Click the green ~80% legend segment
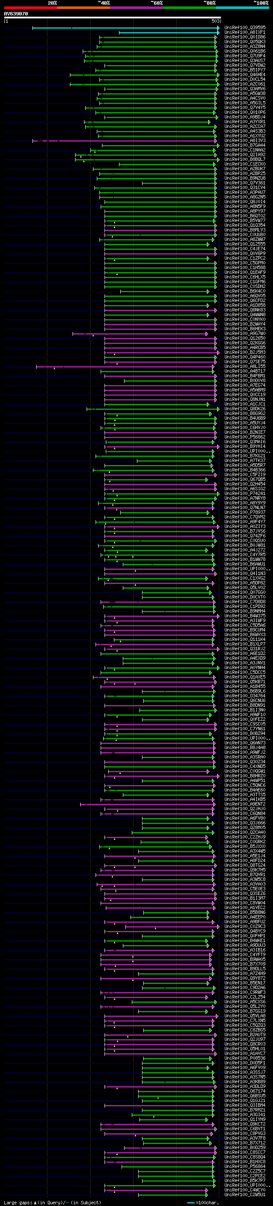273x1206 pixels. tap(189, 8)
